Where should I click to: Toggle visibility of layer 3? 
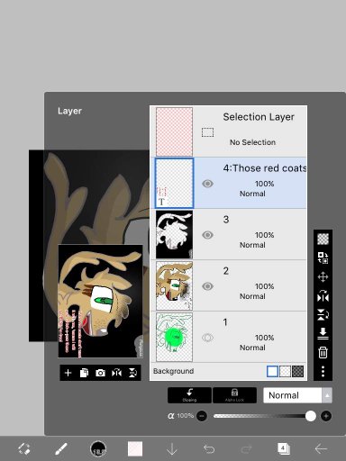point(207,235)
